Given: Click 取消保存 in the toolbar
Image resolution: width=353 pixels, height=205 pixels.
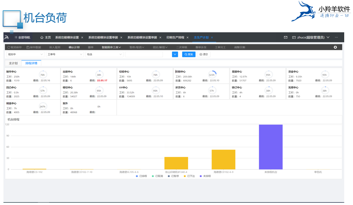Looking at the screenshot, I should (15, 47).
